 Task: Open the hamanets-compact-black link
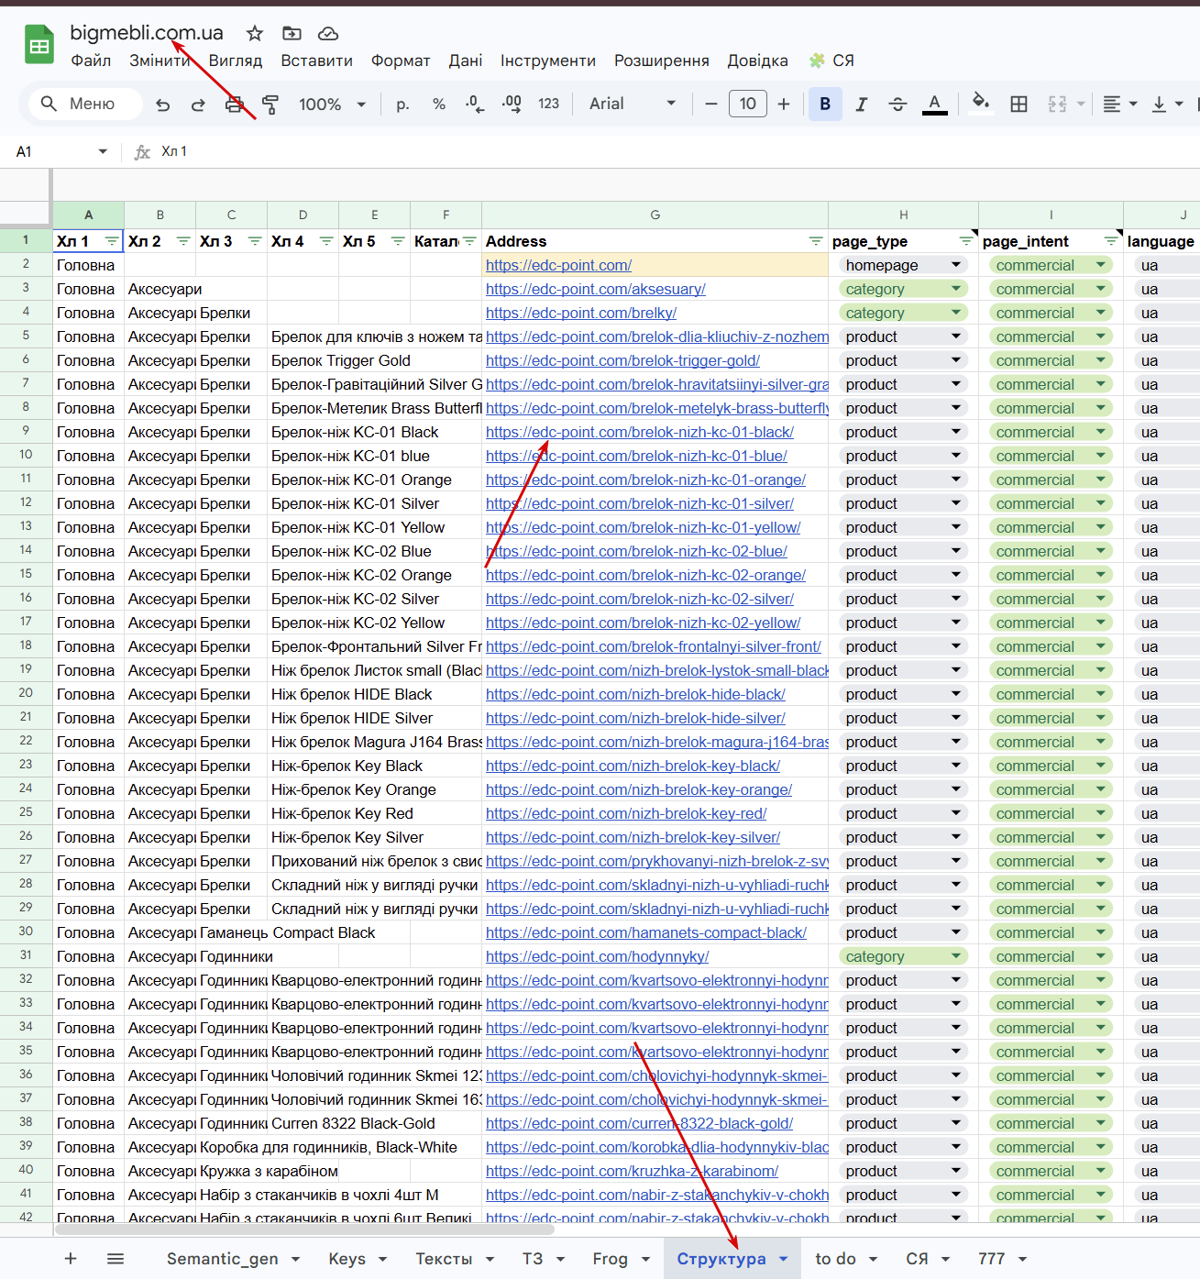(646, 932)
